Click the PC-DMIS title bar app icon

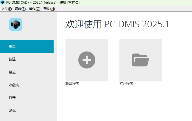click(3, 2)
